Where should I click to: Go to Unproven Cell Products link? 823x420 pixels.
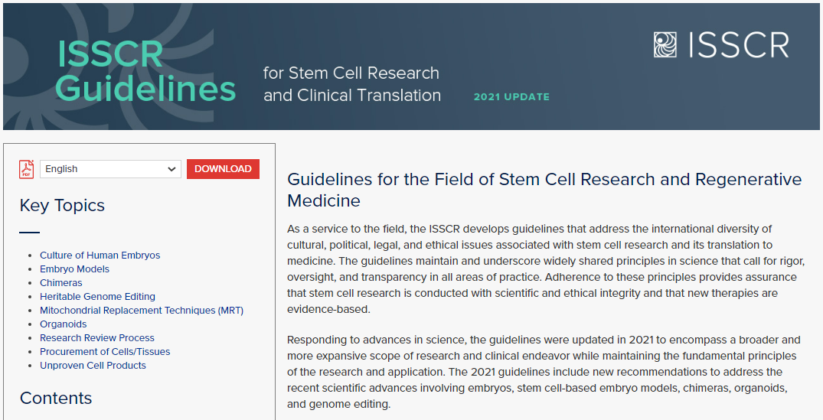click(x=93, y=366)
